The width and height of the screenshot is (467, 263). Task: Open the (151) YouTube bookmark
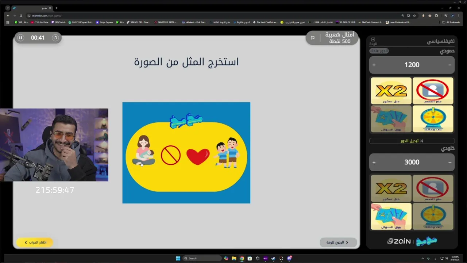(x=39, y=22)
